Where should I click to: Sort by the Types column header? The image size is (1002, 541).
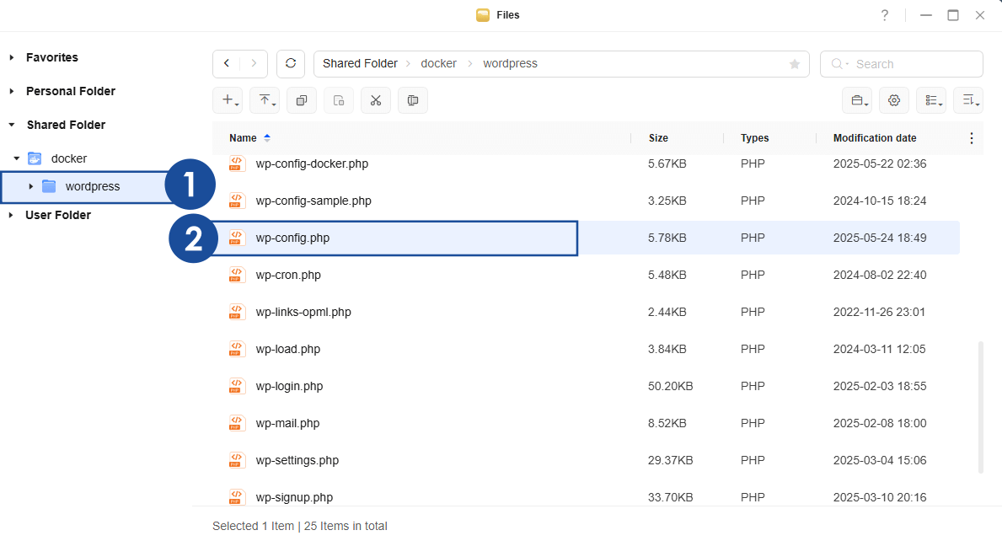755,138
